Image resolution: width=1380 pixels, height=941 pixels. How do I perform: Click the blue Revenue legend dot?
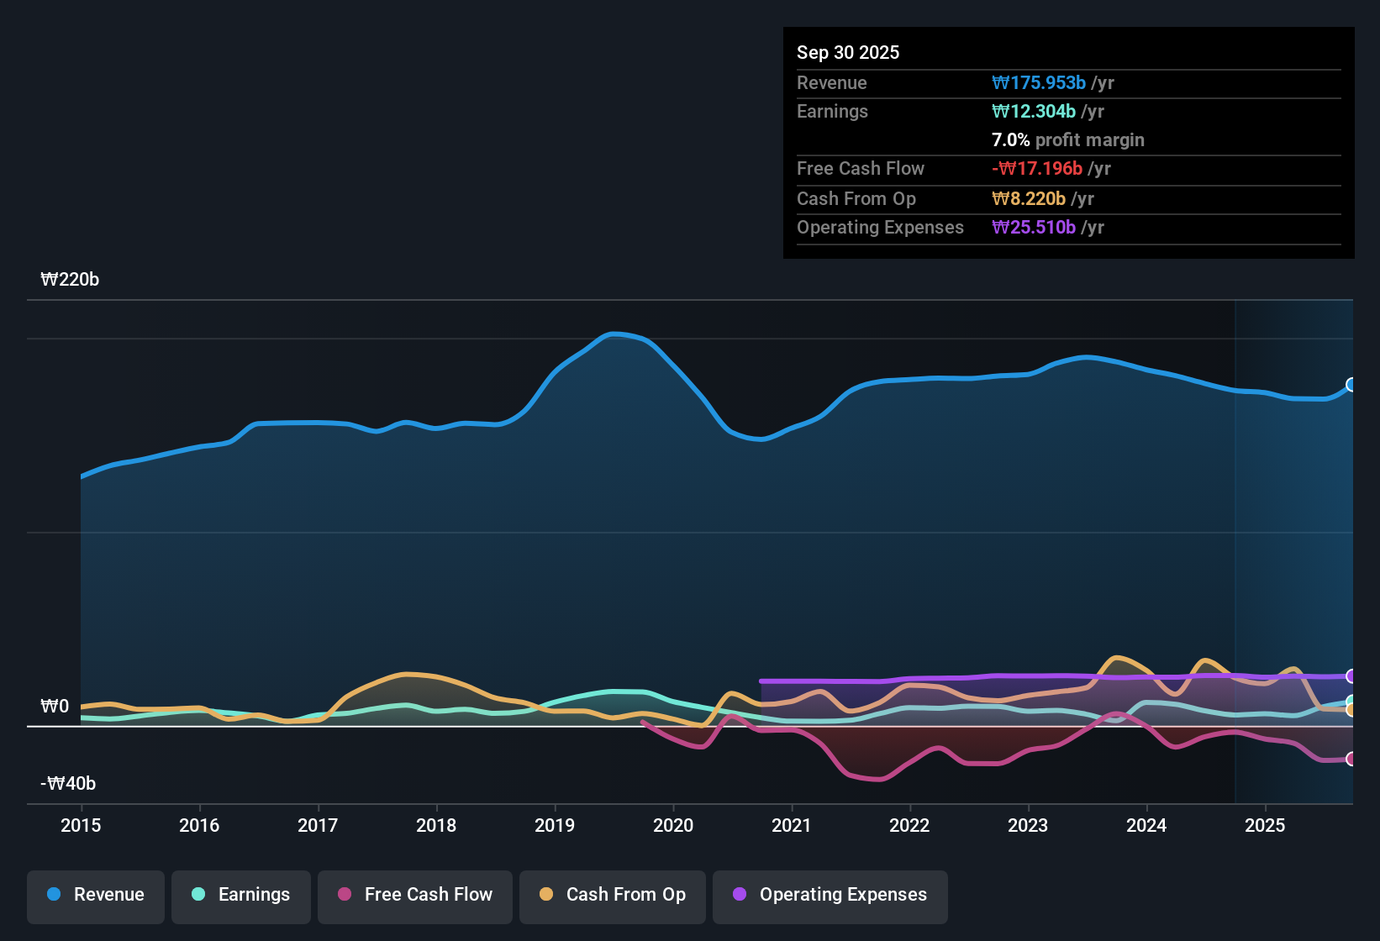click(53, 895)
